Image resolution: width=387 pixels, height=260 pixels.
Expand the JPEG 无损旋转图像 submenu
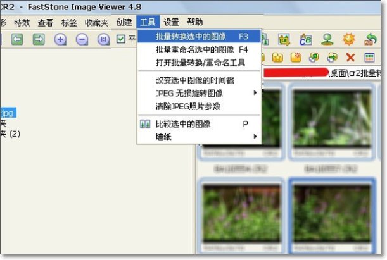coord(199,94)
